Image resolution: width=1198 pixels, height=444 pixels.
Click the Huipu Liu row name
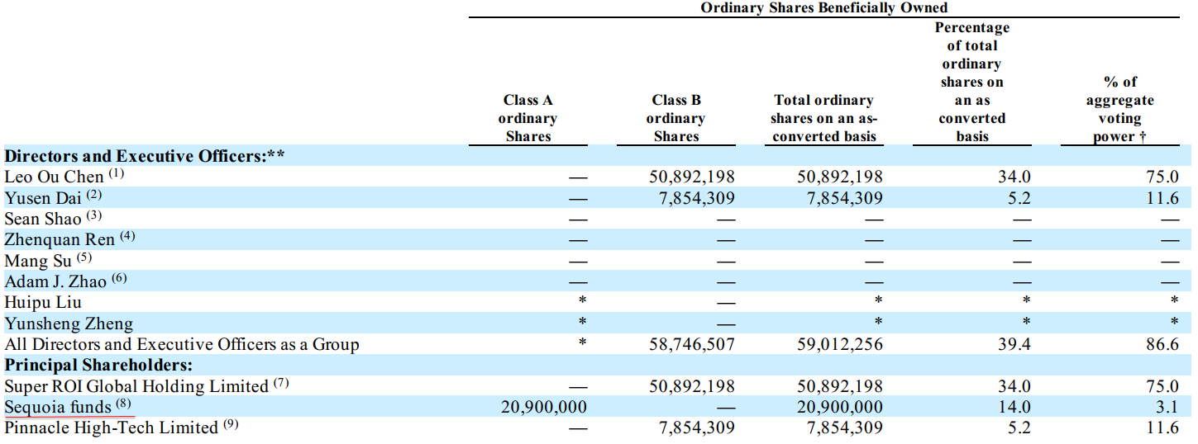pyautogui.click(x=43, y=303)
